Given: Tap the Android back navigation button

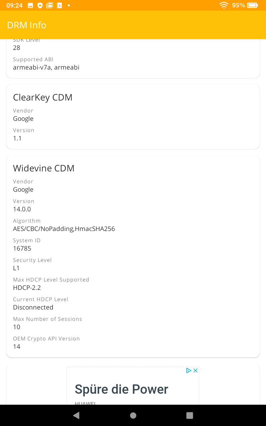Looking at the screenshot, I should 76,415.
